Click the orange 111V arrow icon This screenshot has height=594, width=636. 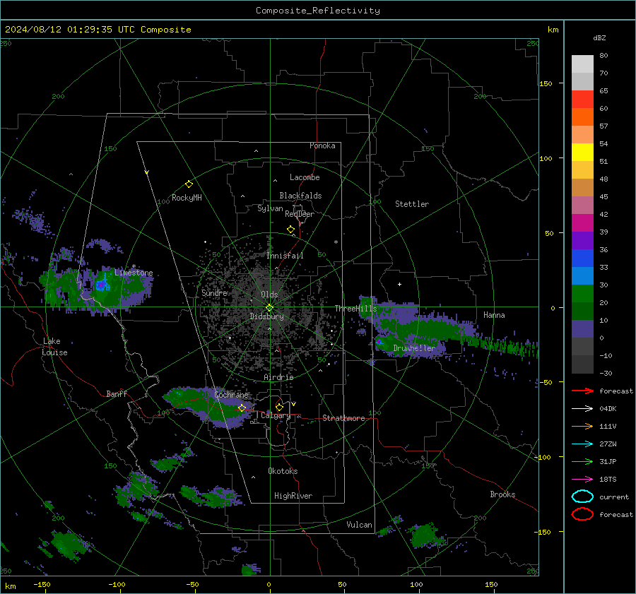pos(582,426)
